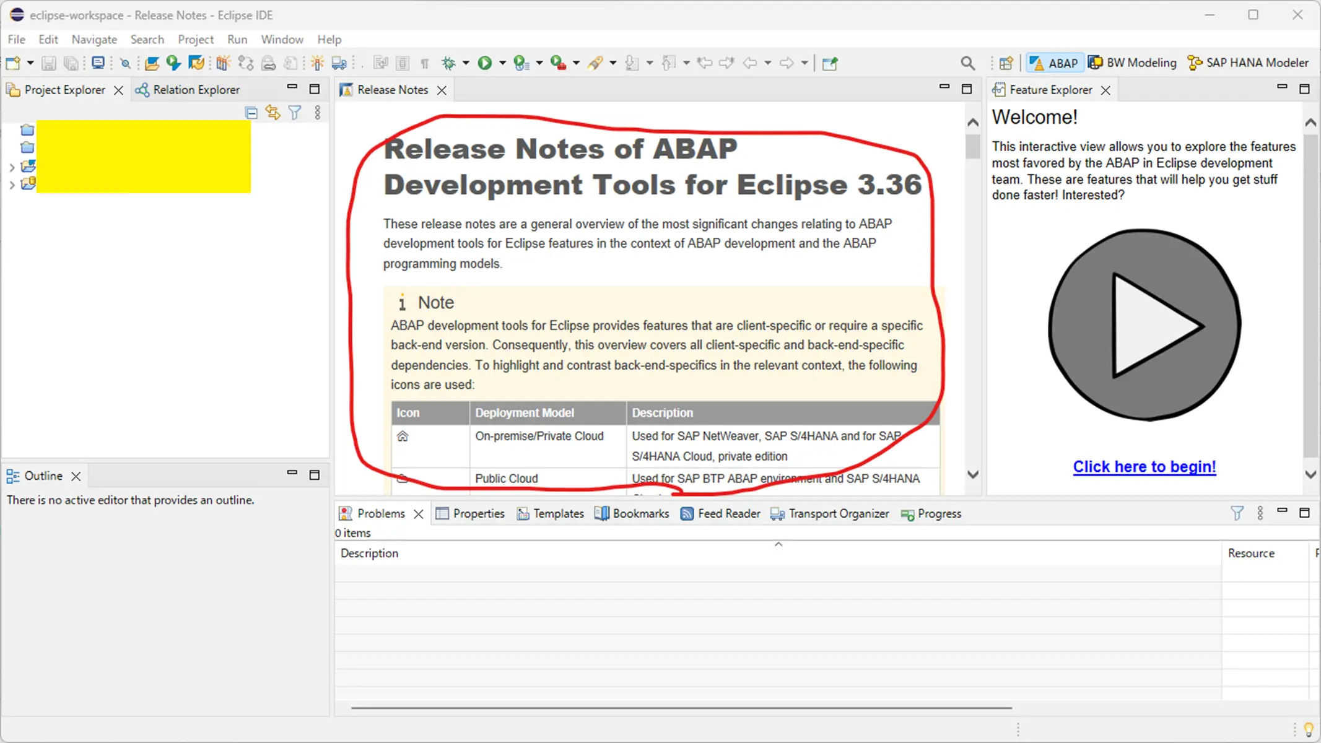
Task: Select the Bookmarks tab
Action: pyautogui.click(x=632, y=513)
